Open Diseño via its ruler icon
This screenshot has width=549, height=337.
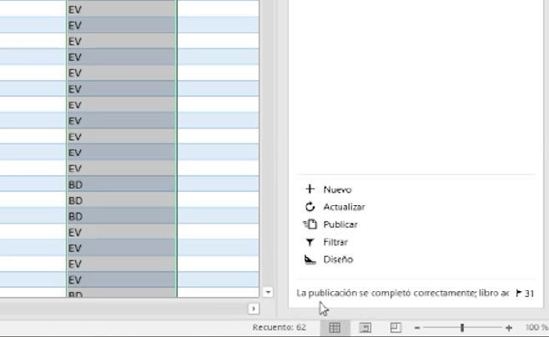[x=310, y=259]
